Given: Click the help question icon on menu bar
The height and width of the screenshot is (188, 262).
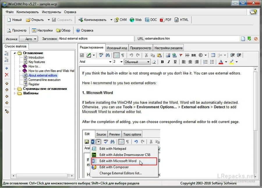Looking at the screenshot, I should [253, 12].
